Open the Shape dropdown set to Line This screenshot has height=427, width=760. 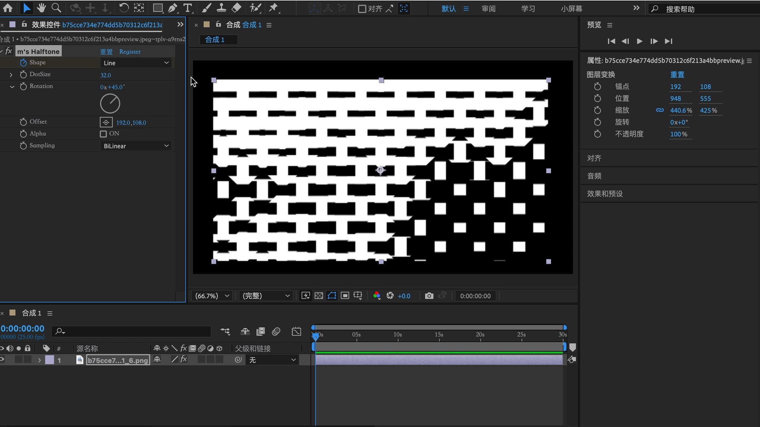(x=136, y=63)
